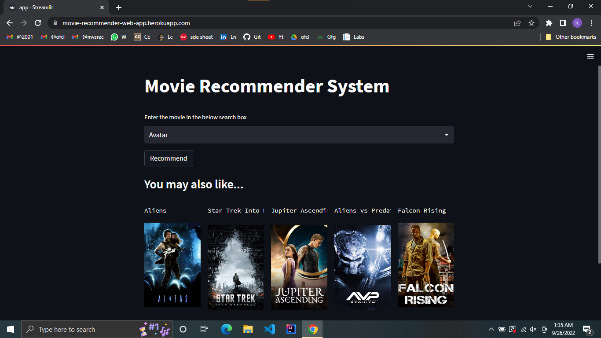Bookmark this page with the star icon

[532, 23]
